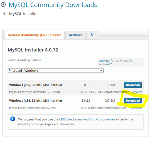
Task: Download the 2.4M web community installer
Action: [133, 85]
